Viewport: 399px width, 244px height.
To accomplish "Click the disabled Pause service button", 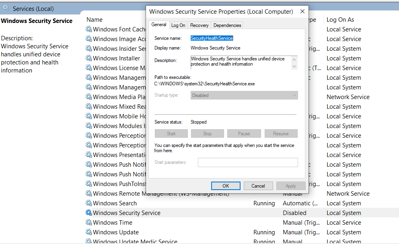I will (244, 133).
